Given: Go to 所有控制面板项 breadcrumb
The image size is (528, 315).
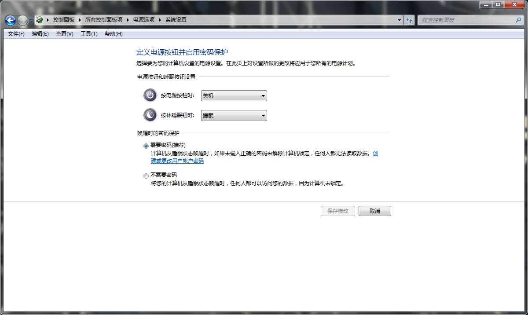Looking at the screenshot, I should point(104,20).
